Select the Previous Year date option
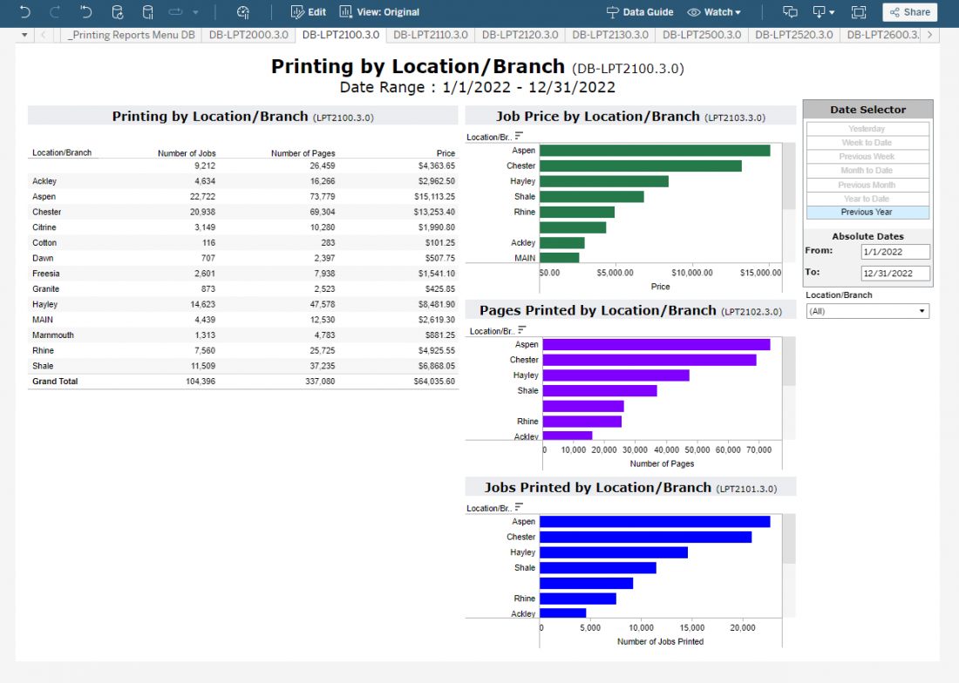The image size is (959, 683). click(x=867, y=213)
